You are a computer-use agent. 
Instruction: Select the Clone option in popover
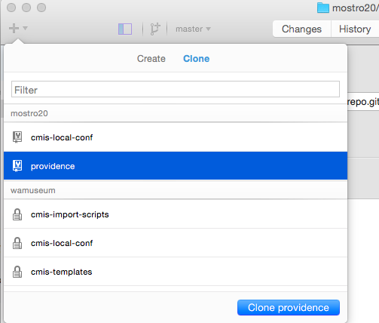click(x=197, y=59)
